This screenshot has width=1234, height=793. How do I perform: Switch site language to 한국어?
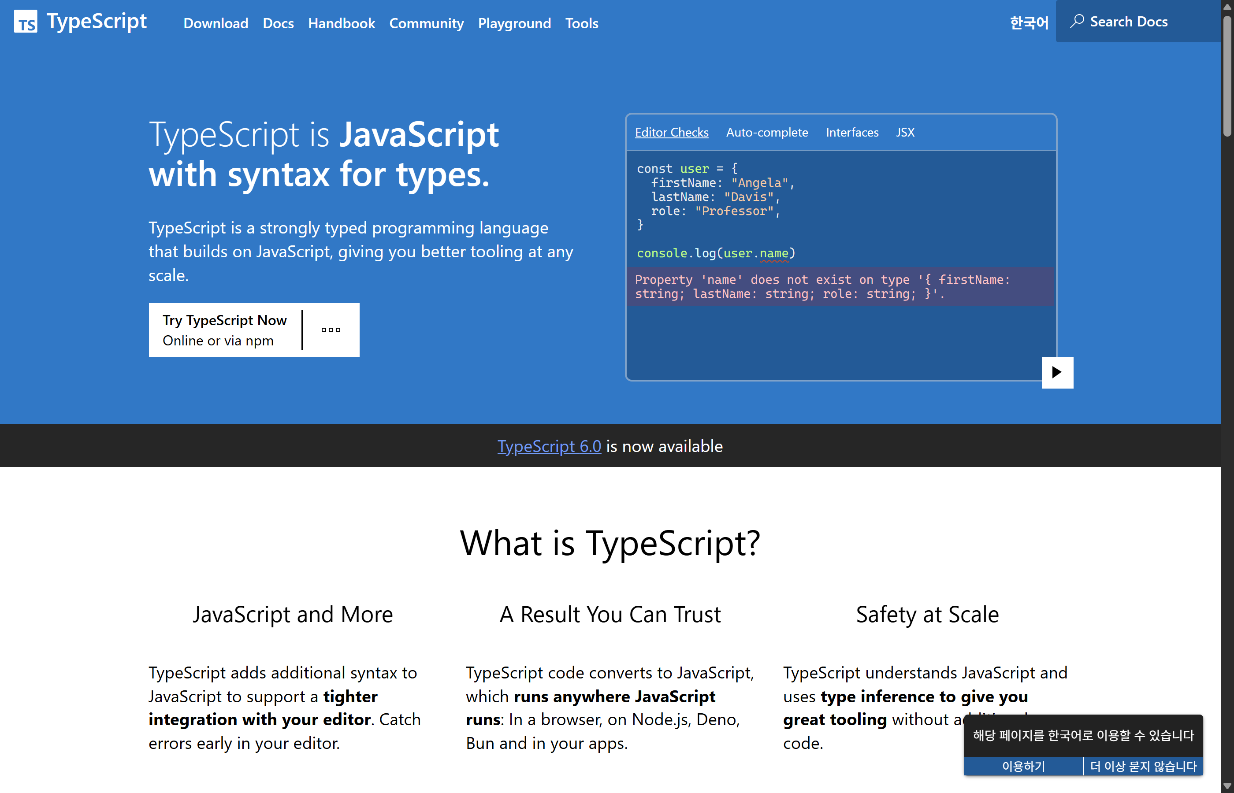(1028, 22)
